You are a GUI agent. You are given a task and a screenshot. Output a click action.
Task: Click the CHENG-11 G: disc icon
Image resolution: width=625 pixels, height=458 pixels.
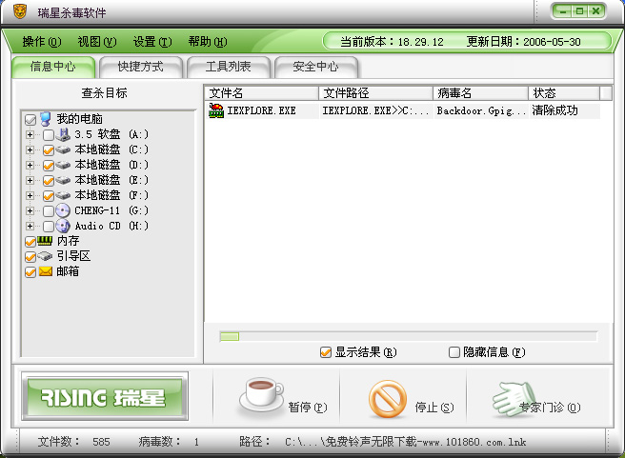[x=63, y=210]
